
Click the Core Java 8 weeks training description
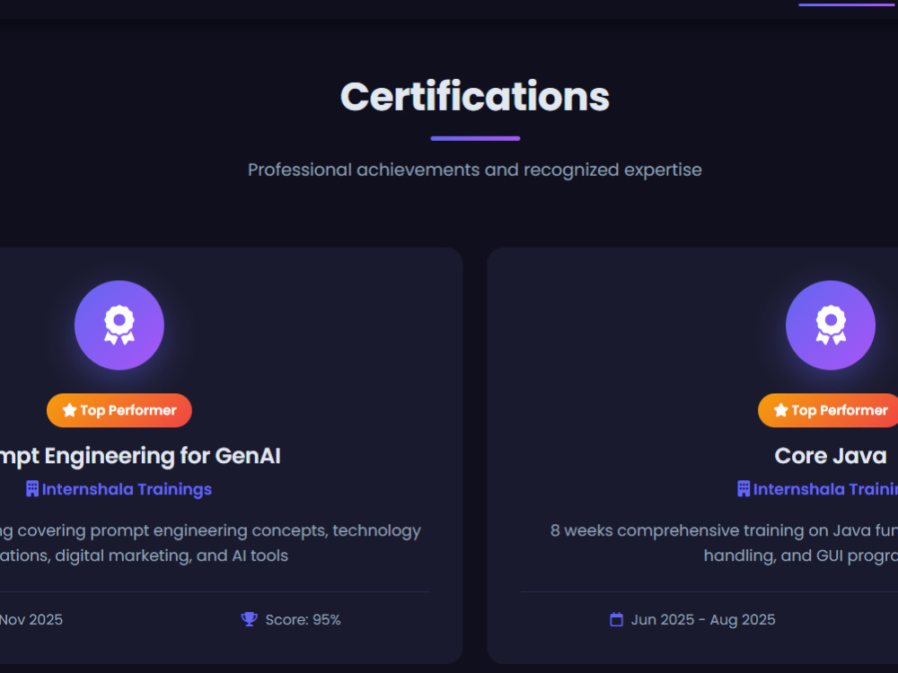point(724,543)
